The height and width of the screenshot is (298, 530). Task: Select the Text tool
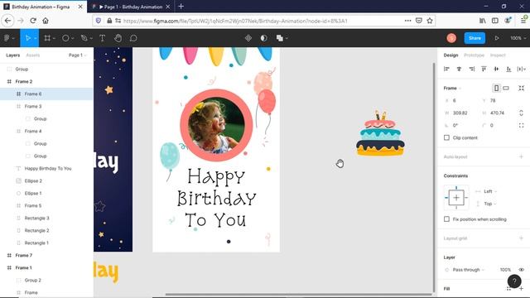103,38
